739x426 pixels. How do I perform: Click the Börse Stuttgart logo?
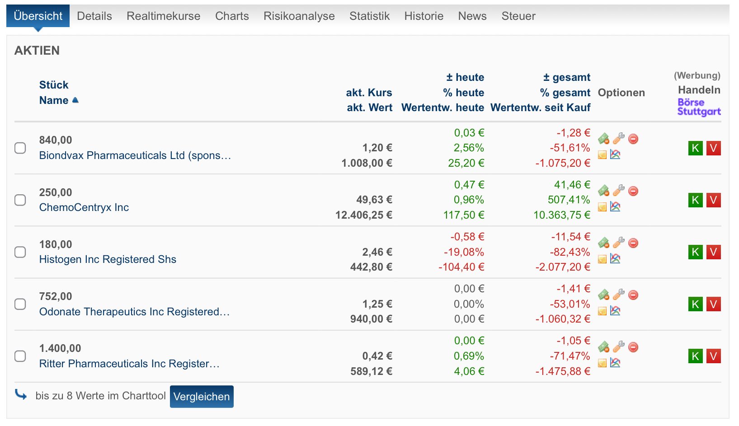click(x=698, y=107)
